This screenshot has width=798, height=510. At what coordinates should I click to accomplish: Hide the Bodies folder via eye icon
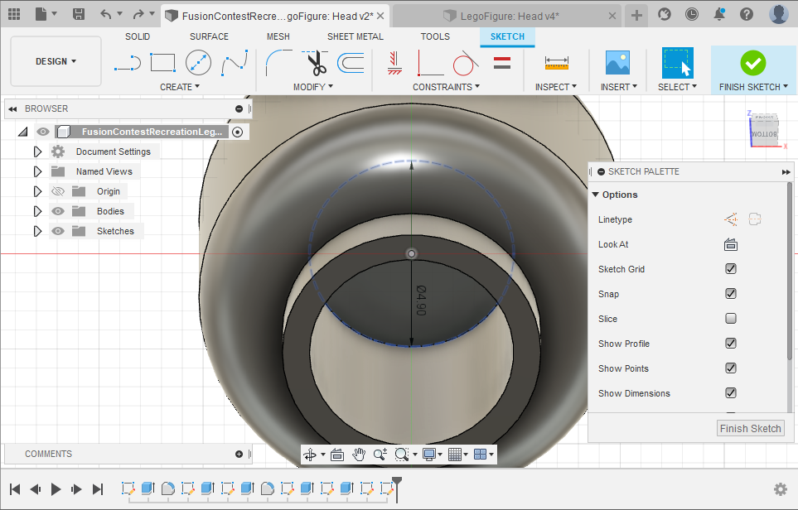pos(58,211)
